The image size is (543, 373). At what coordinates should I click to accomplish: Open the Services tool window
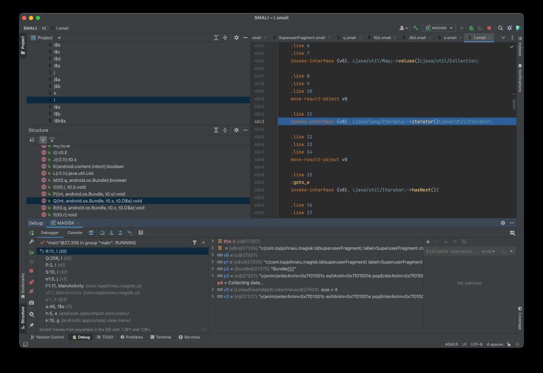point(189,337)
